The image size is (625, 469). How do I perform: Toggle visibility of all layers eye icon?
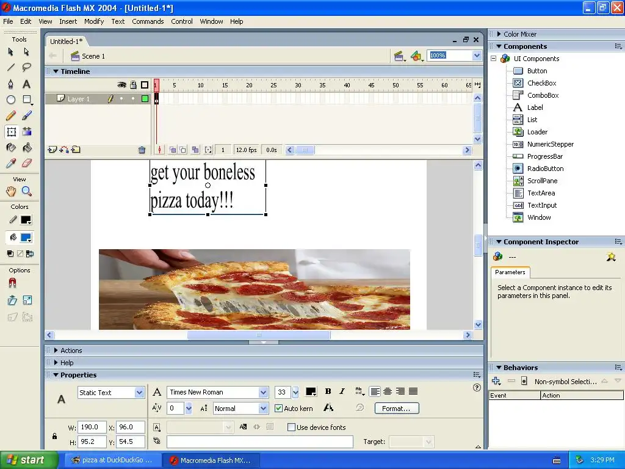coord(121,85)
